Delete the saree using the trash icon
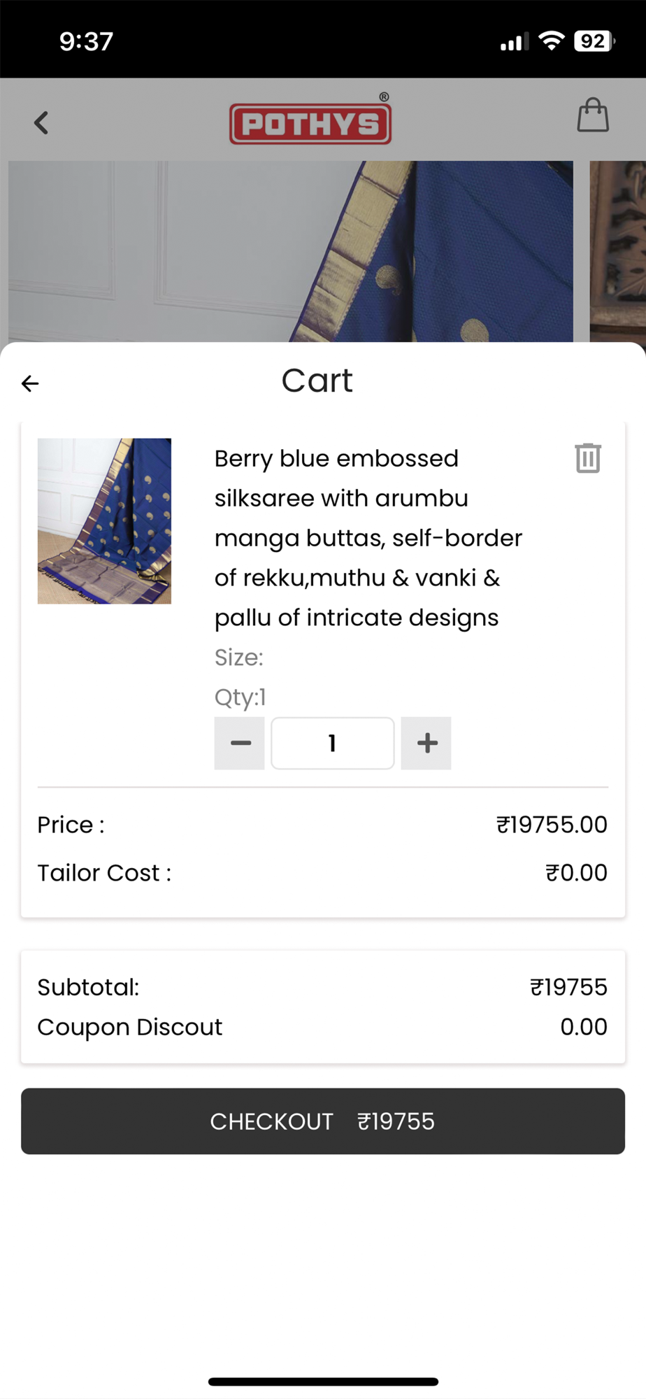The height and width of the screenshot is (1399, 646). (588, 458)
